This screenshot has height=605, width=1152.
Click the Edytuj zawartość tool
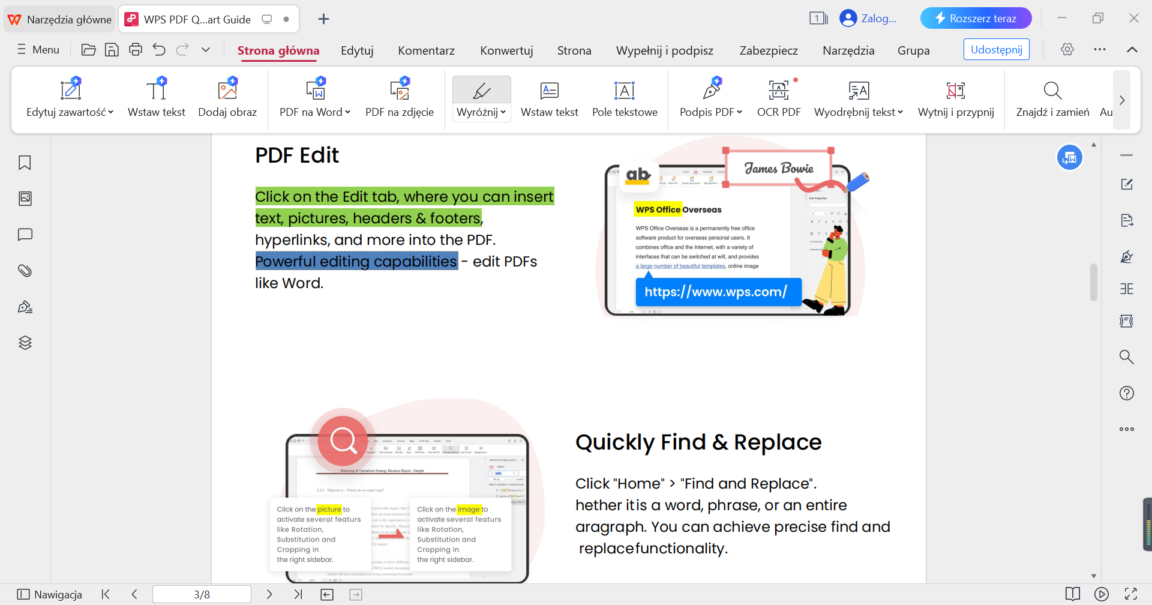(x=70, y=98)
